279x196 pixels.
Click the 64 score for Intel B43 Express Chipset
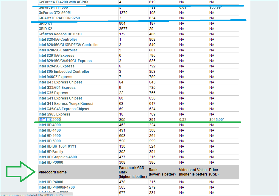(x=121, y=82)
